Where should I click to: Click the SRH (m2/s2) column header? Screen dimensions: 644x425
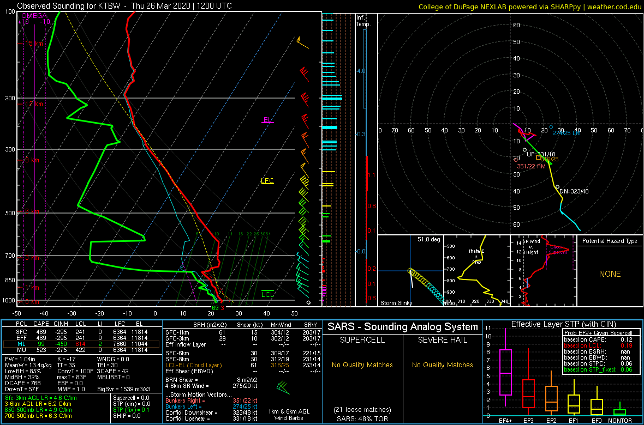point(211,325)
